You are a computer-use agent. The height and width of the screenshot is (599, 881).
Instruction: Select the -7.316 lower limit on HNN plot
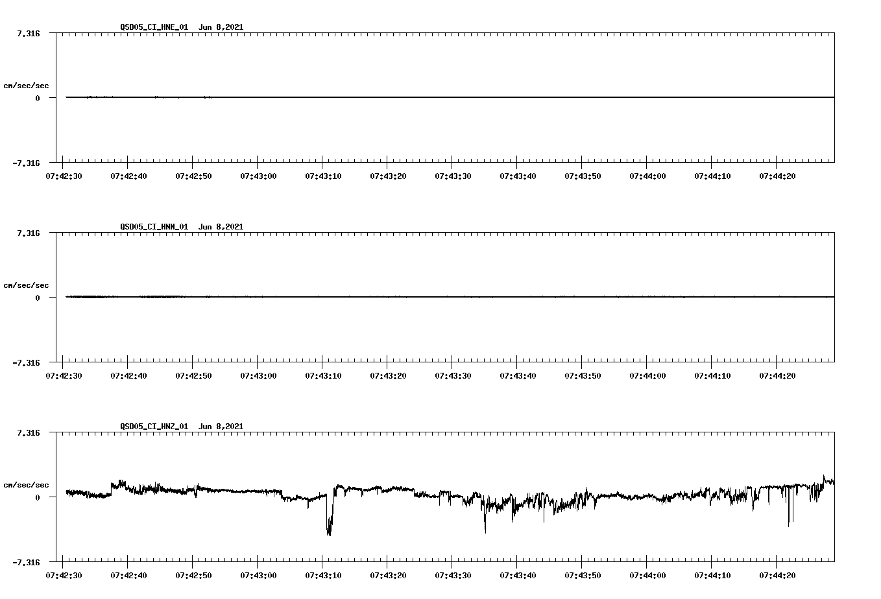point(26,362)
